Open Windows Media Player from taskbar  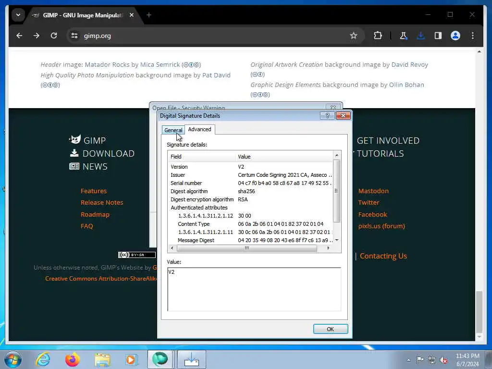point(131,359)
